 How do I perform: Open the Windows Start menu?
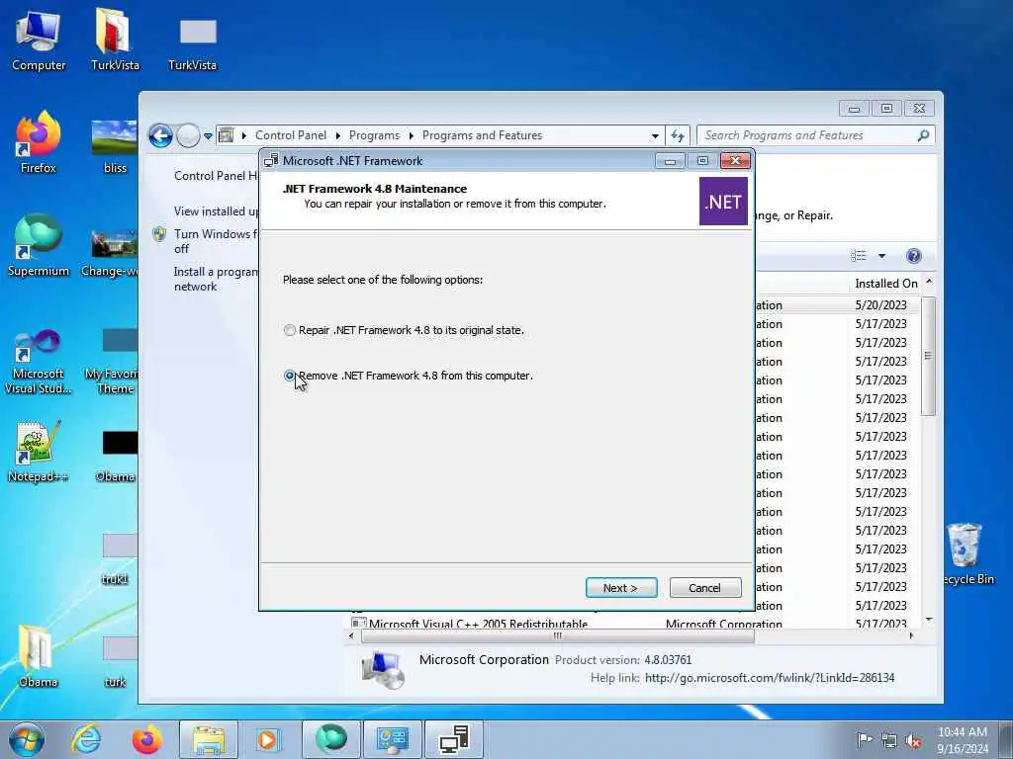pyautogui.click(x=27, y=739)
